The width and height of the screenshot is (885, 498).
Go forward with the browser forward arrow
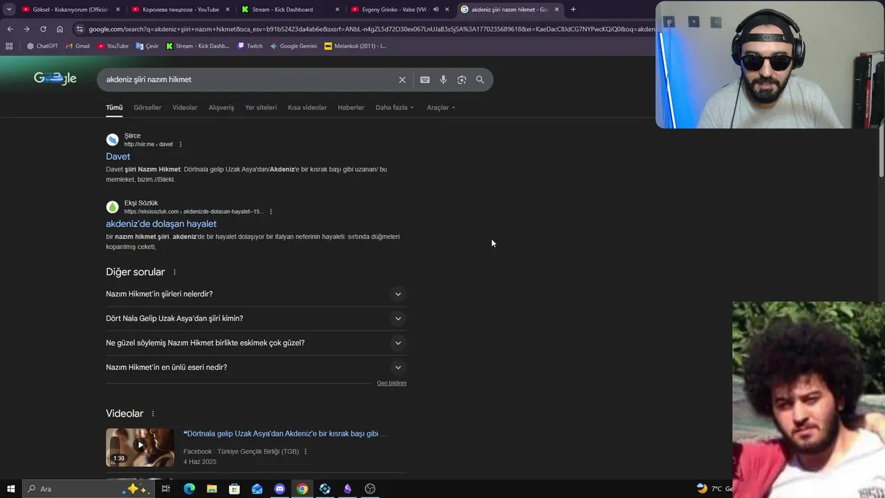point(26,29)
